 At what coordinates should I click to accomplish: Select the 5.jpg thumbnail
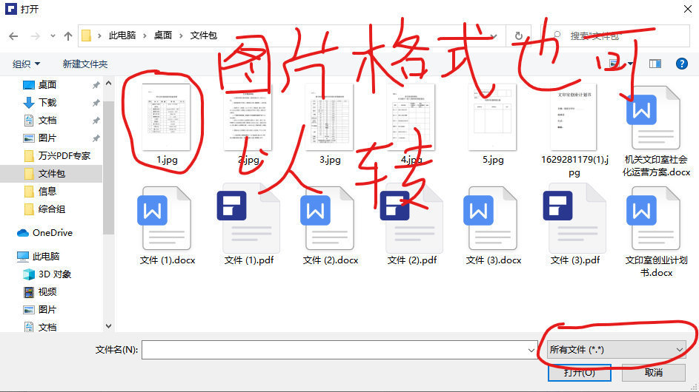click(x=493, y=118)
